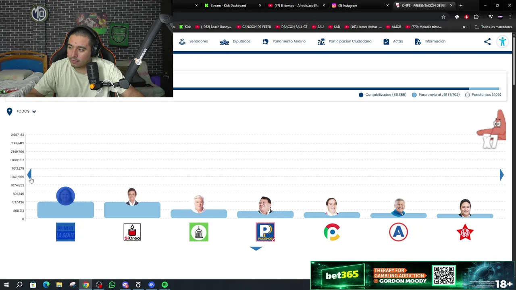
Task: Click the SiCreo vote bar
Action: tap(132, 210)
